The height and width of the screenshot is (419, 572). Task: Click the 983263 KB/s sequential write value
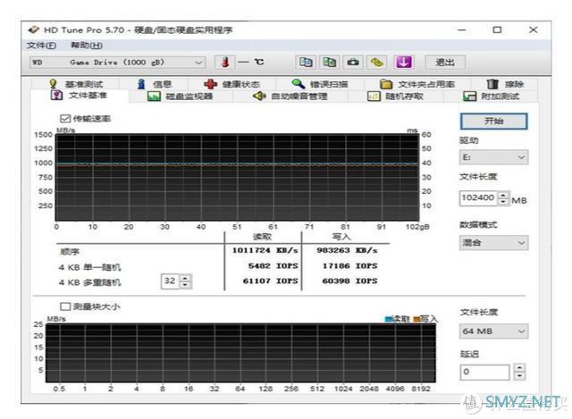[x=347, y=250]
